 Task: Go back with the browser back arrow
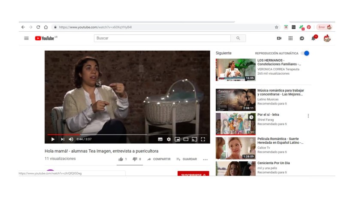[23, 27]
